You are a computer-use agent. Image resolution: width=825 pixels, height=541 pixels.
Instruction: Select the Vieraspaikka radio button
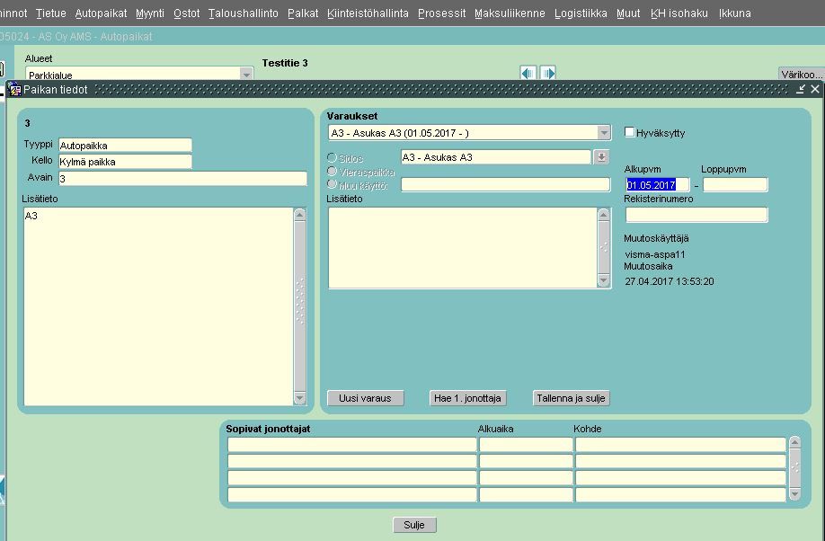(332, 171)
